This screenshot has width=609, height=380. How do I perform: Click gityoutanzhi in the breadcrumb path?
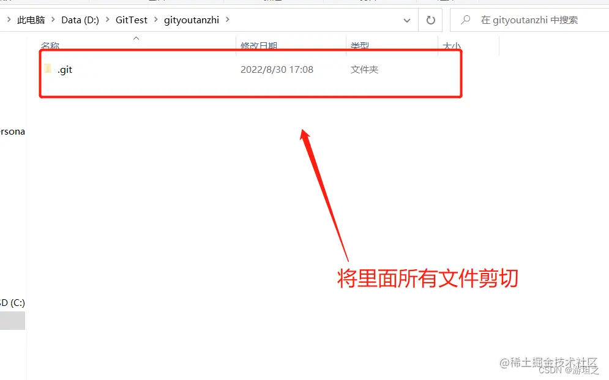192,20
